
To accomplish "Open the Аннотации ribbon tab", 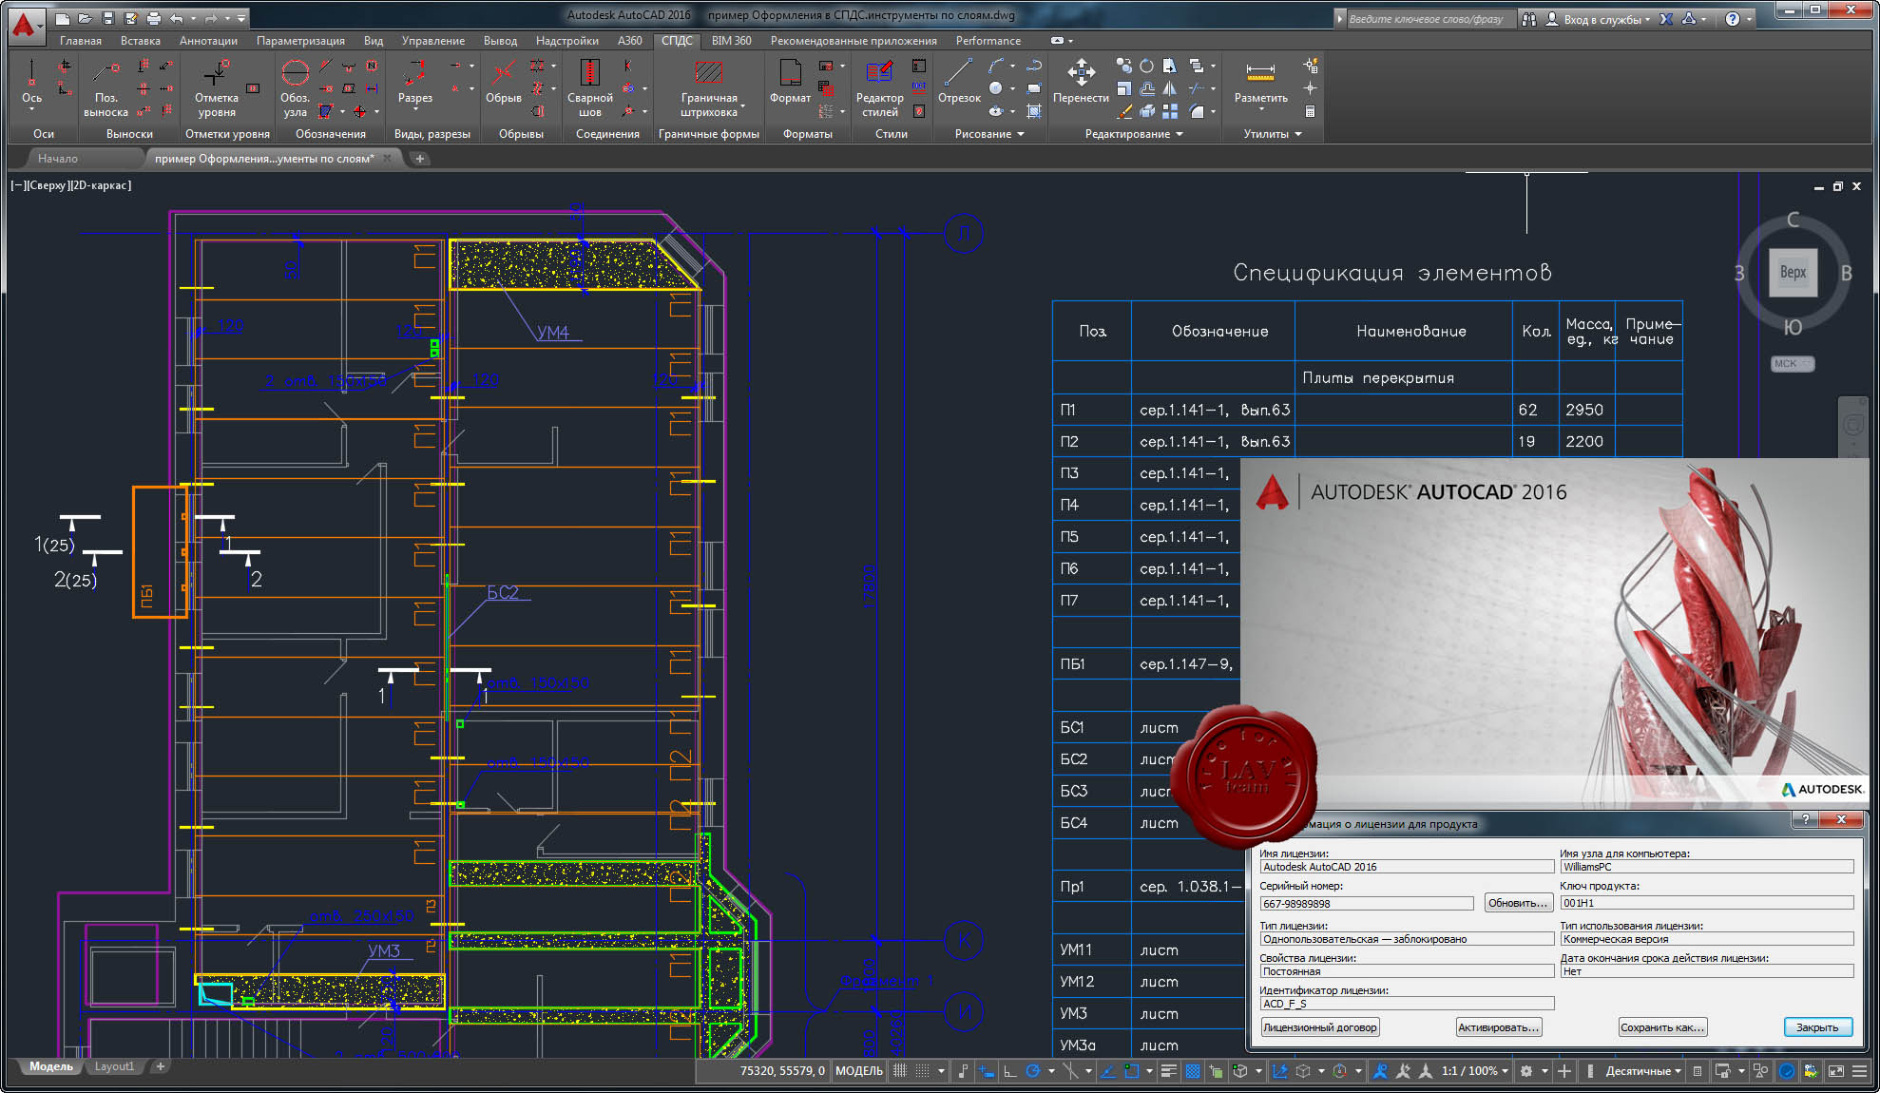I will tap(208, 41).
